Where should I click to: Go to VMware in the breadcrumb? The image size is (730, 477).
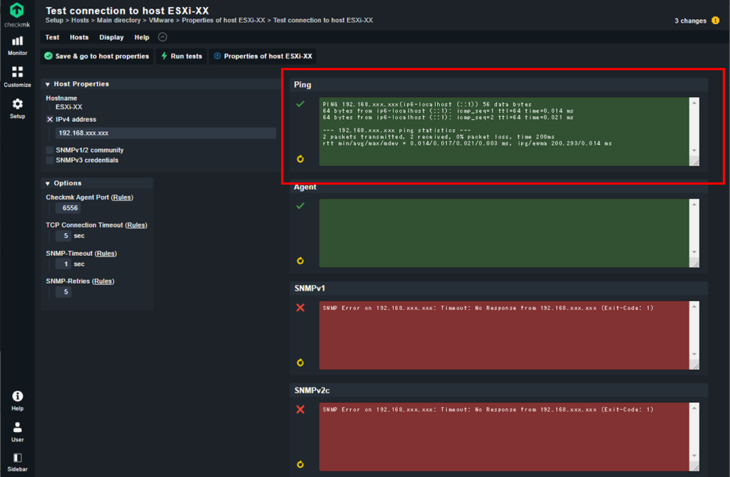(x=161, y=20)
